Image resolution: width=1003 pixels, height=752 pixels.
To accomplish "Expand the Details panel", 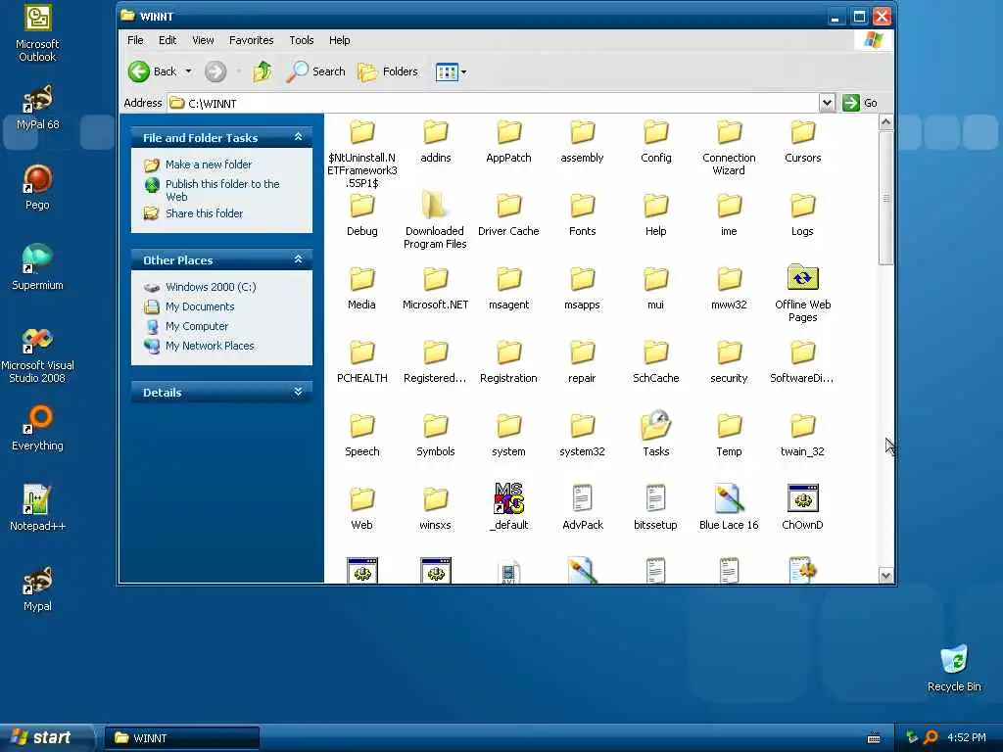I will click(x=298, y=392).
